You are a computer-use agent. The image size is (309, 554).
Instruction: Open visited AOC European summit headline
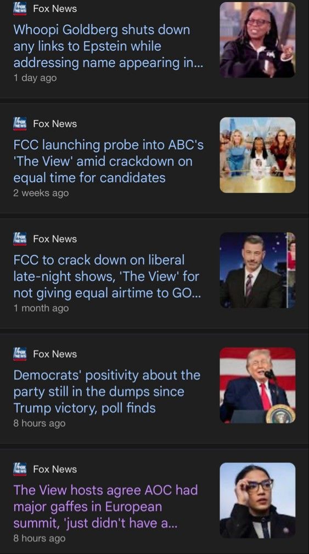106,507
